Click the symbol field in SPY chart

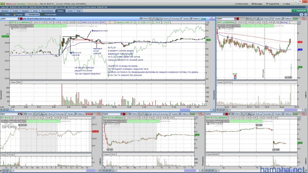tap(9, 114)
